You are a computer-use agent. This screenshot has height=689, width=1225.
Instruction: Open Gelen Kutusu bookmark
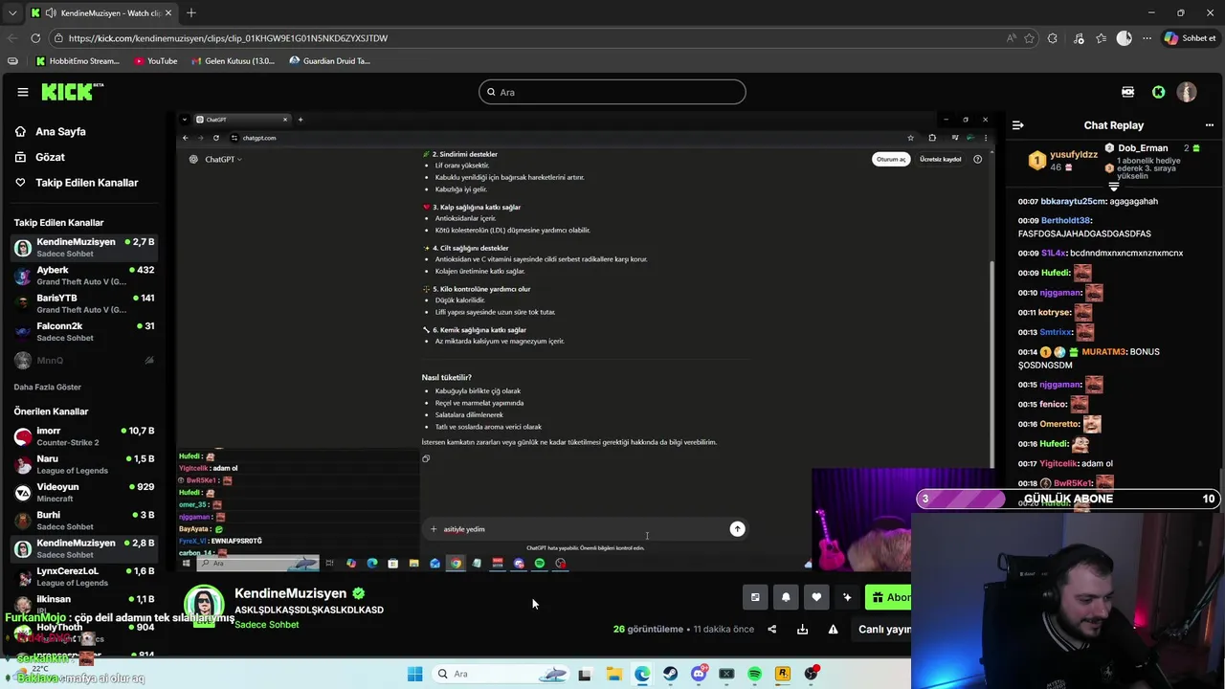(233, 61)
